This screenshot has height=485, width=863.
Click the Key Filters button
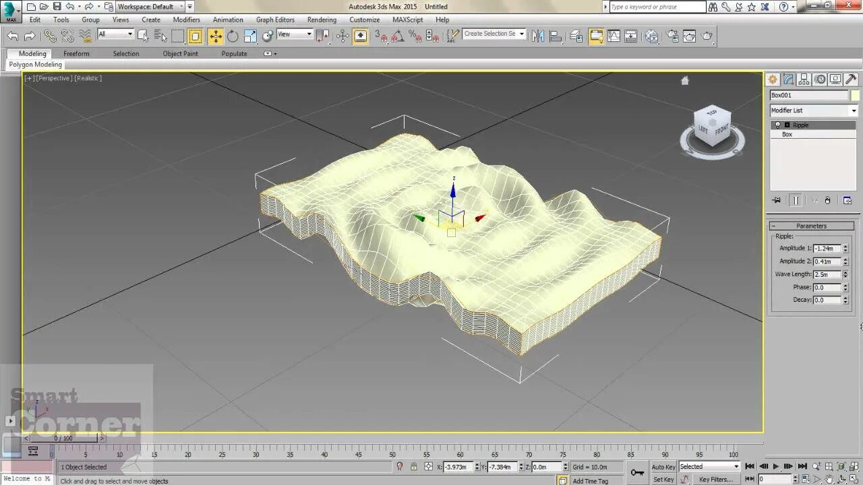tap(716, 479)
